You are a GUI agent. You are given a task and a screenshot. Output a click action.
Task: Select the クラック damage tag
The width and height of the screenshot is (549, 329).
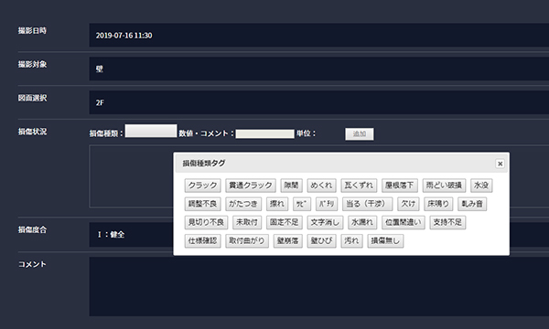(x=203, y=186)
